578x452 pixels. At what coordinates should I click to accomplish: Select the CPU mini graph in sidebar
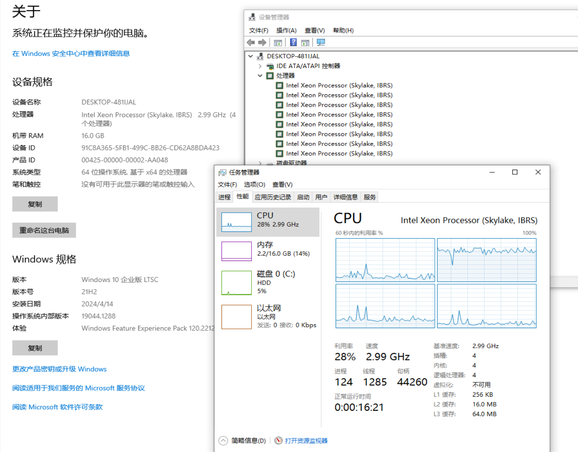point(236,222)
